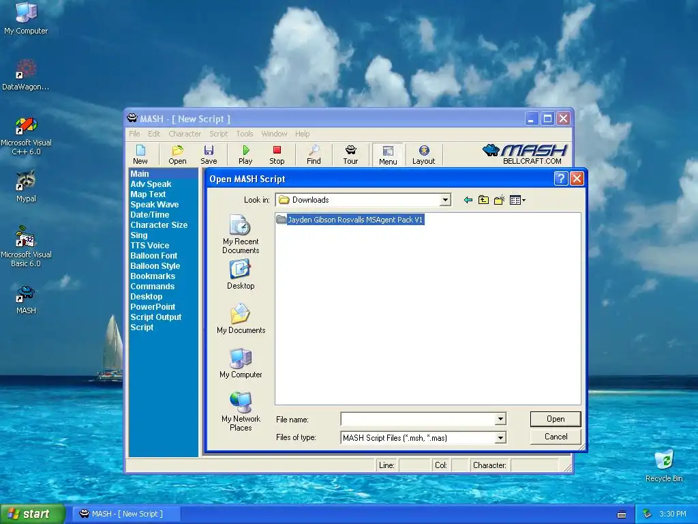Click the Start button on taskbar
698x524 pixels.
click(32, 514)
